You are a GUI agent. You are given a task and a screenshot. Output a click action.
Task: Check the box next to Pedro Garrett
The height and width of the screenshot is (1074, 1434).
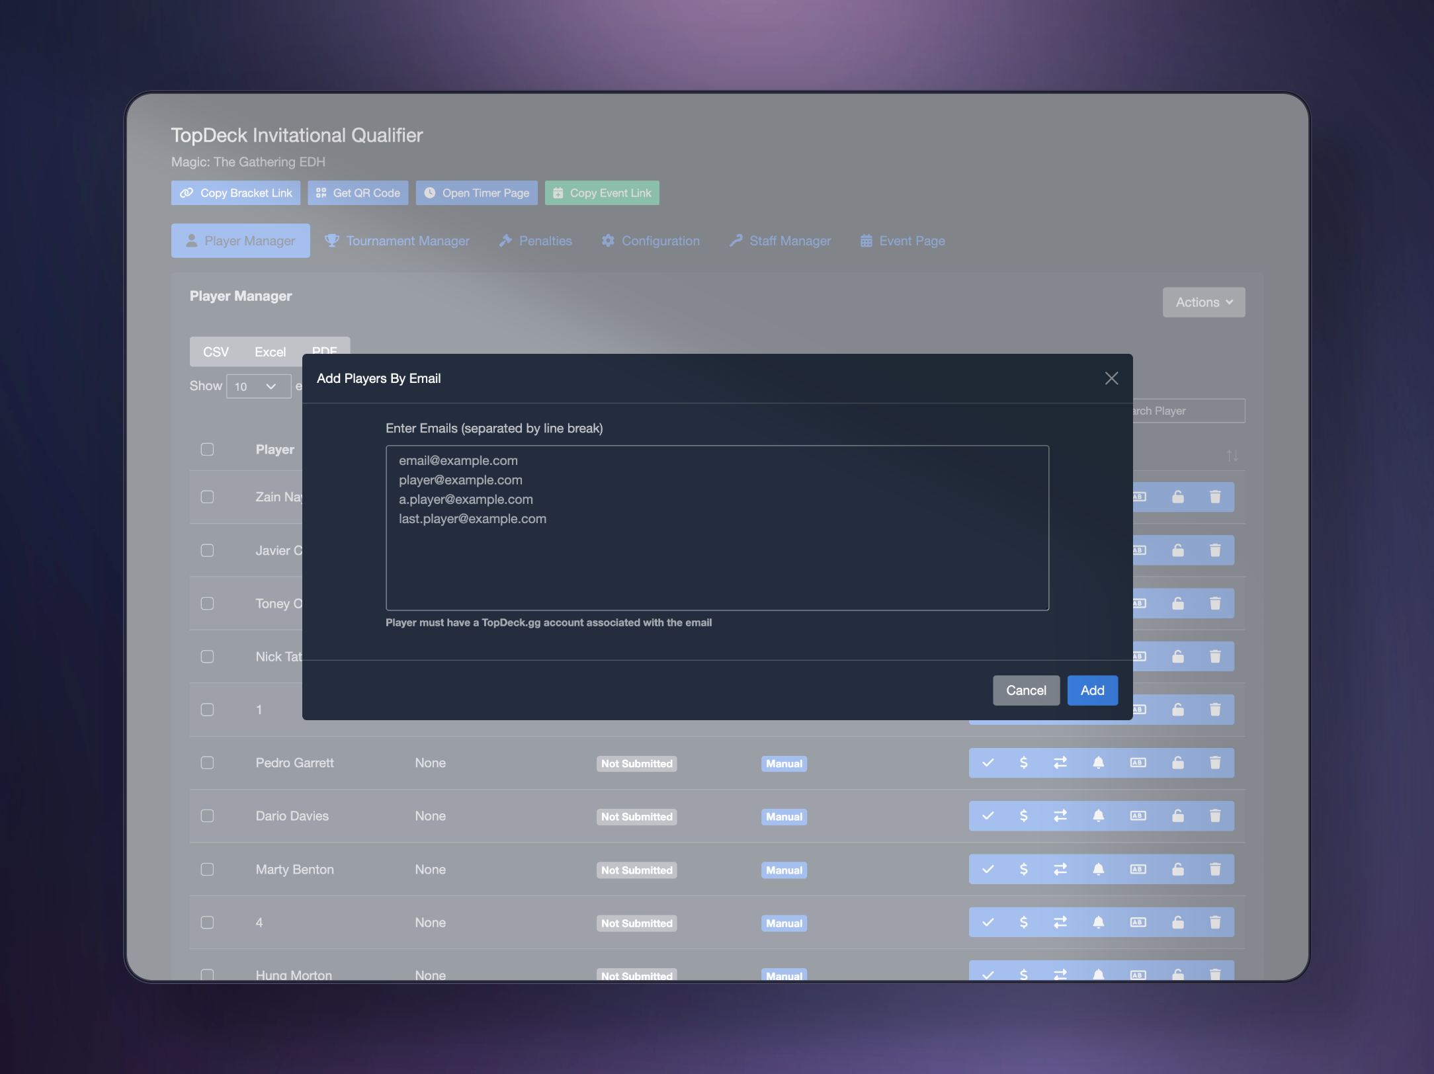pyautogui.click(x=207, y=763)
